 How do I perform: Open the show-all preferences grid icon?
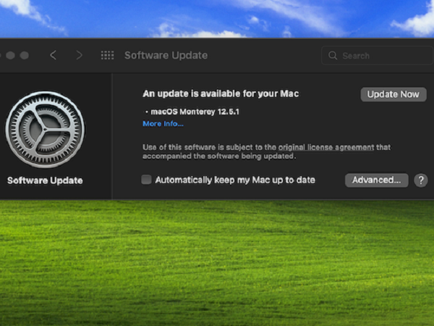tap(107, 55)
